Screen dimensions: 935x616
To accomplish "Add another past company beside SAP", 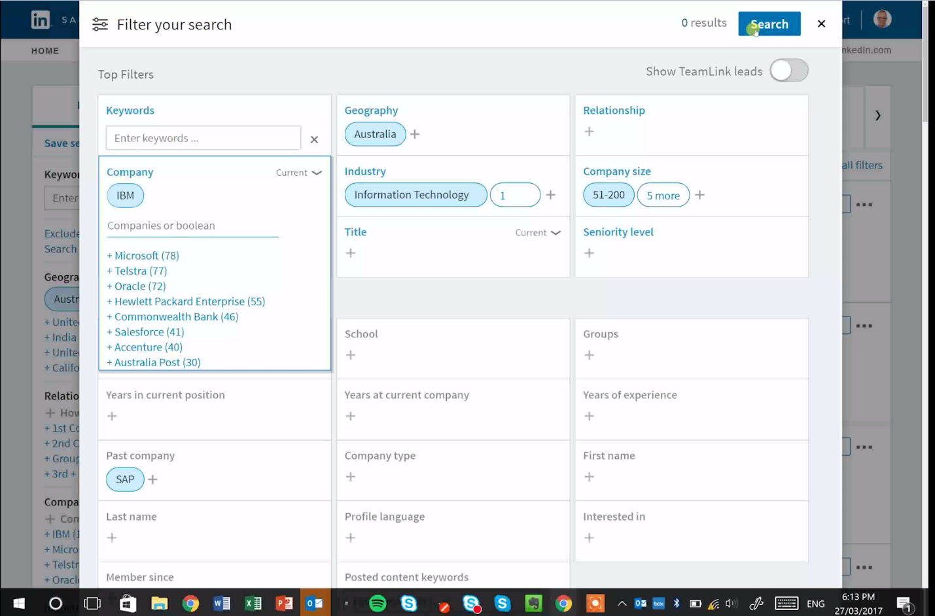I will 152,479.
